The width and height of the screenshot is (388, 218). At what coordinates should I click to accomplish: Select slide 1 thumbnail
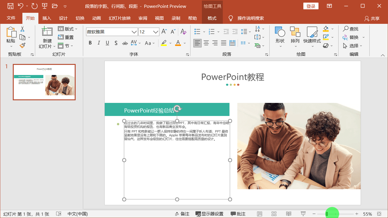pyautogui.click(x=44, y=82)
